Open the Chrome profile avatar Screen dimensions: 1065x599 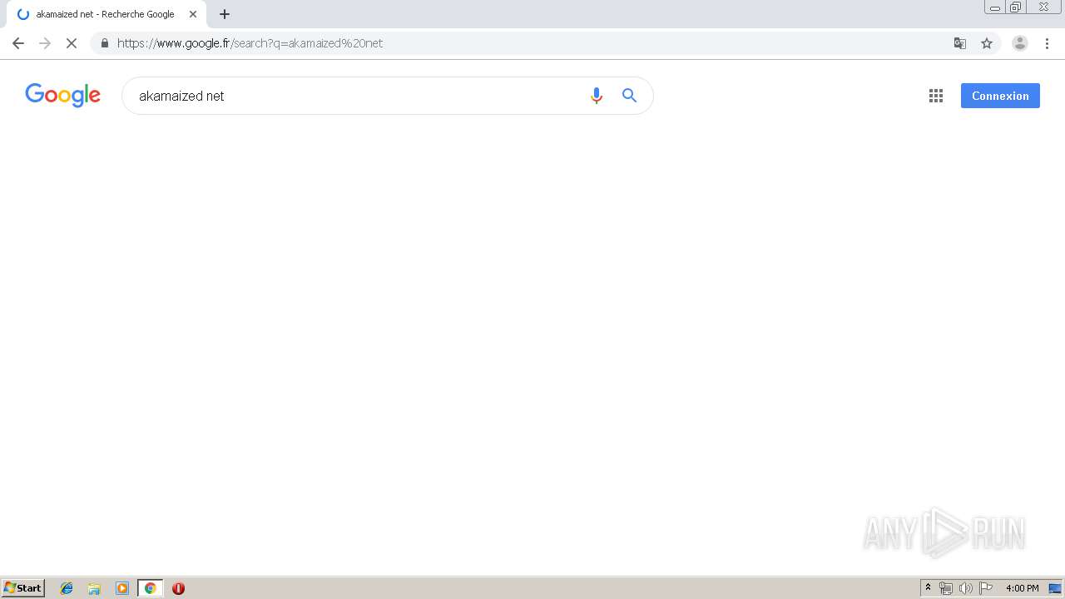click(x=1020, y=43)
